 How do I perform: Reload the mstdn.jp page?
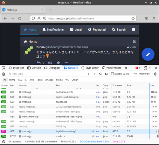(20, 18)
